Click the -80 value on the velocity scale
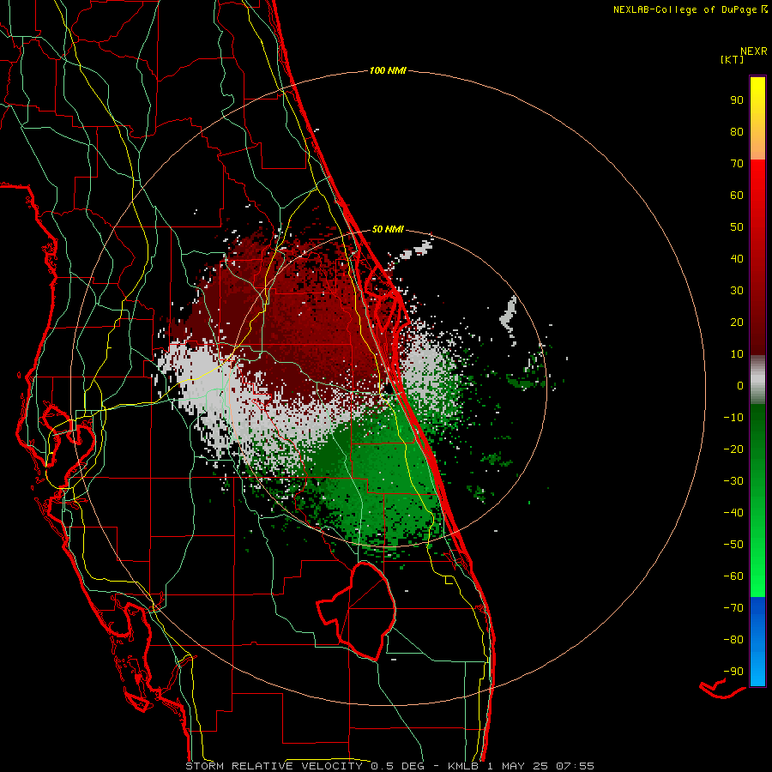 coord(733,640)
